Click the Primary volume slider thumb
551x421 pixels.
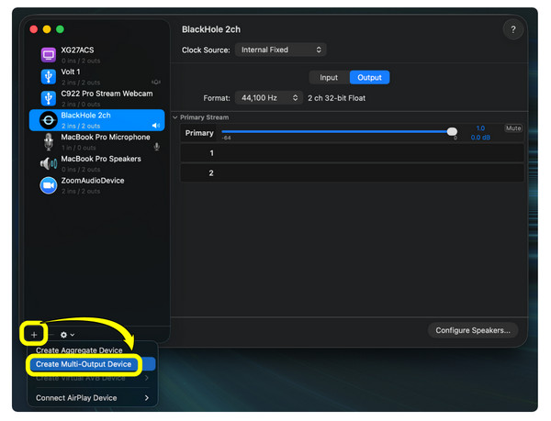(452, 131)
